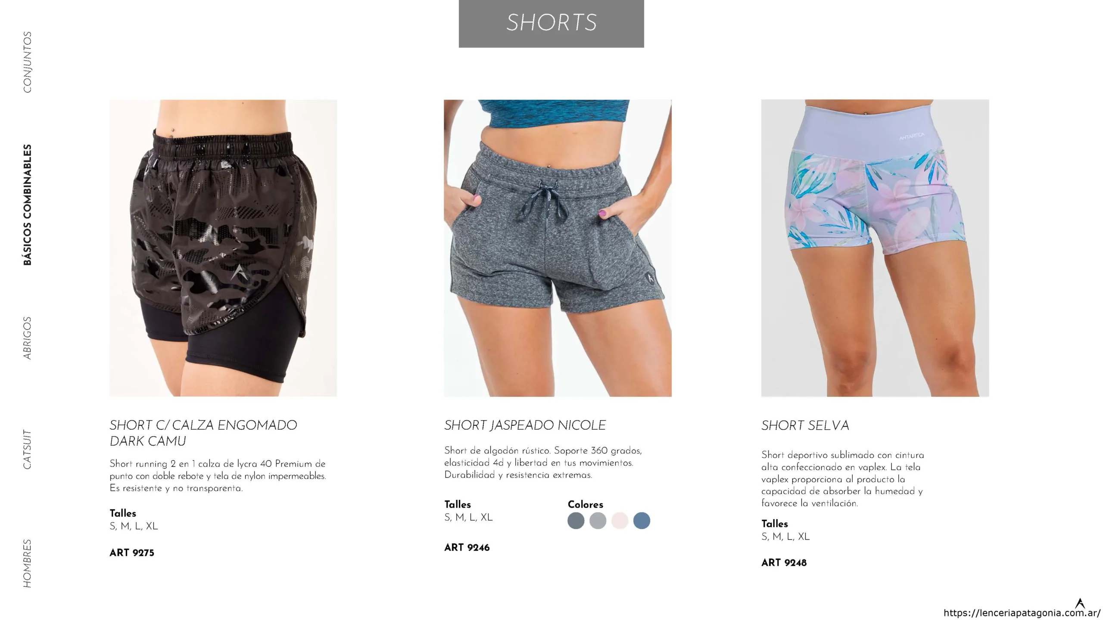Click the Short Jaspeado Nicole title
This screenshot has width=1103, height=620.
525,425
